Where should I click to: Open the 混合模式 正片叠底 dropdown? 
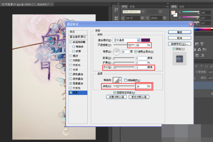coord(126,40)
